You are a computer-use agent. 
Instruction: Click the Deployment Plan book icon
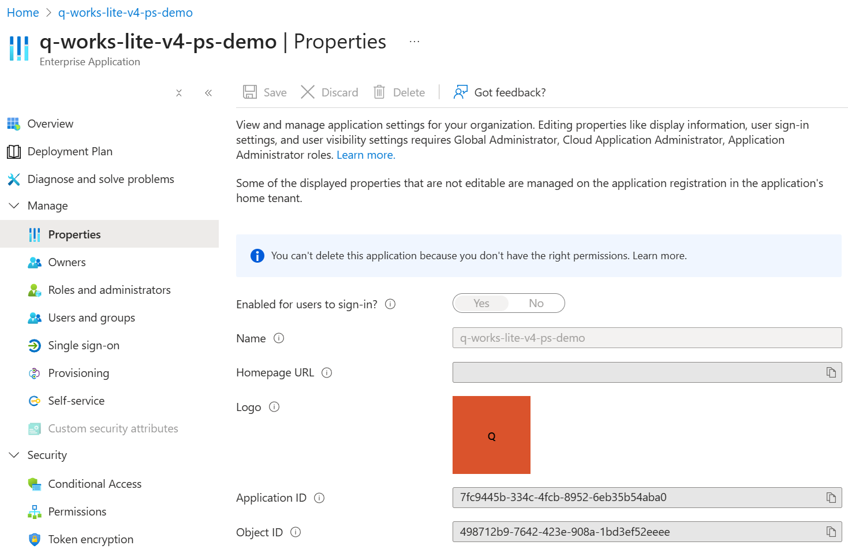point(14,151)
